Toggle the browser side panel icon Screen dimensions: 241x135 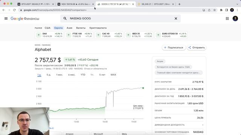227,10
